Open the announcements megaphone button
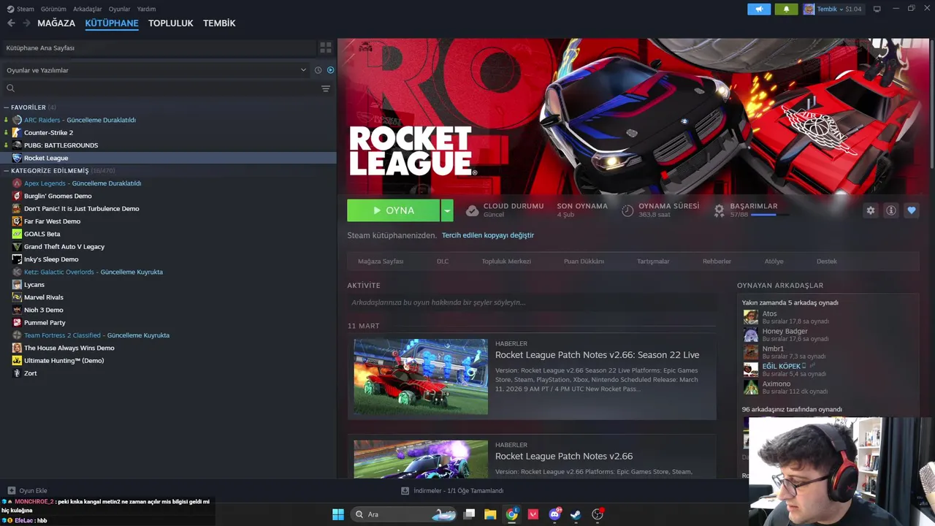Screen dimensions: 935x526 (759, 9)
